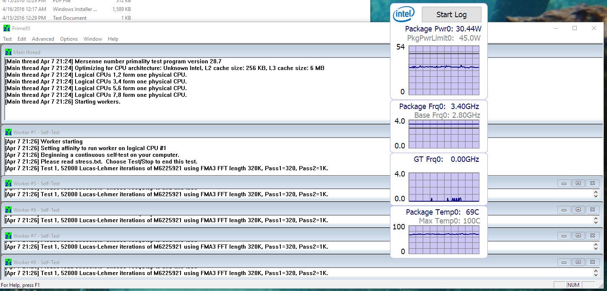Click the 'Starting workers.' log line

click(63, 102)
